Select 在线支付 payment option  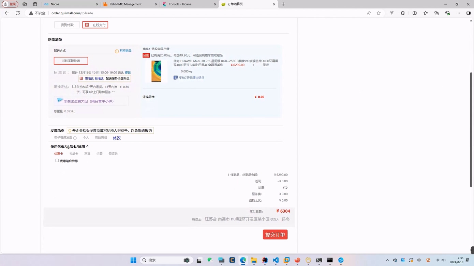95,25
